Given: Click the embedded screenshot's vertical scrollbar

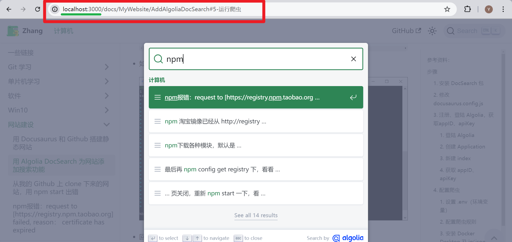Looking at the screenshot, I should (405, 153).
